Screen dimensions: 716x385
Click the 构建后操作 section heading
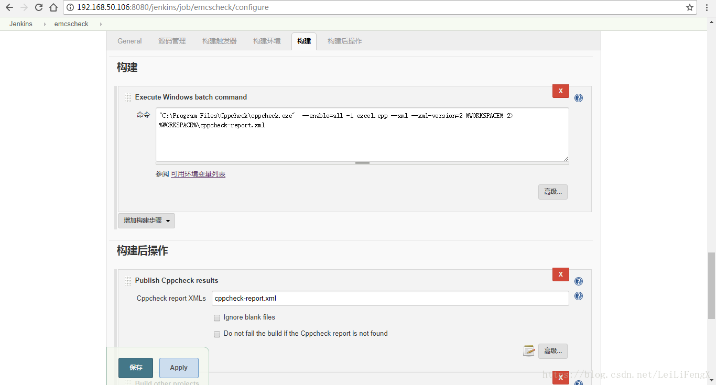tap(143, 251)
